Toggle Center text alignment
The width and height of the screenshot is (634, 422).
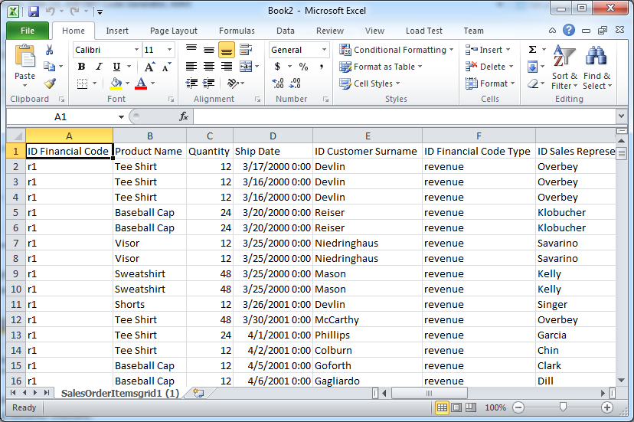pyautogui.click(x=208, y=67)
